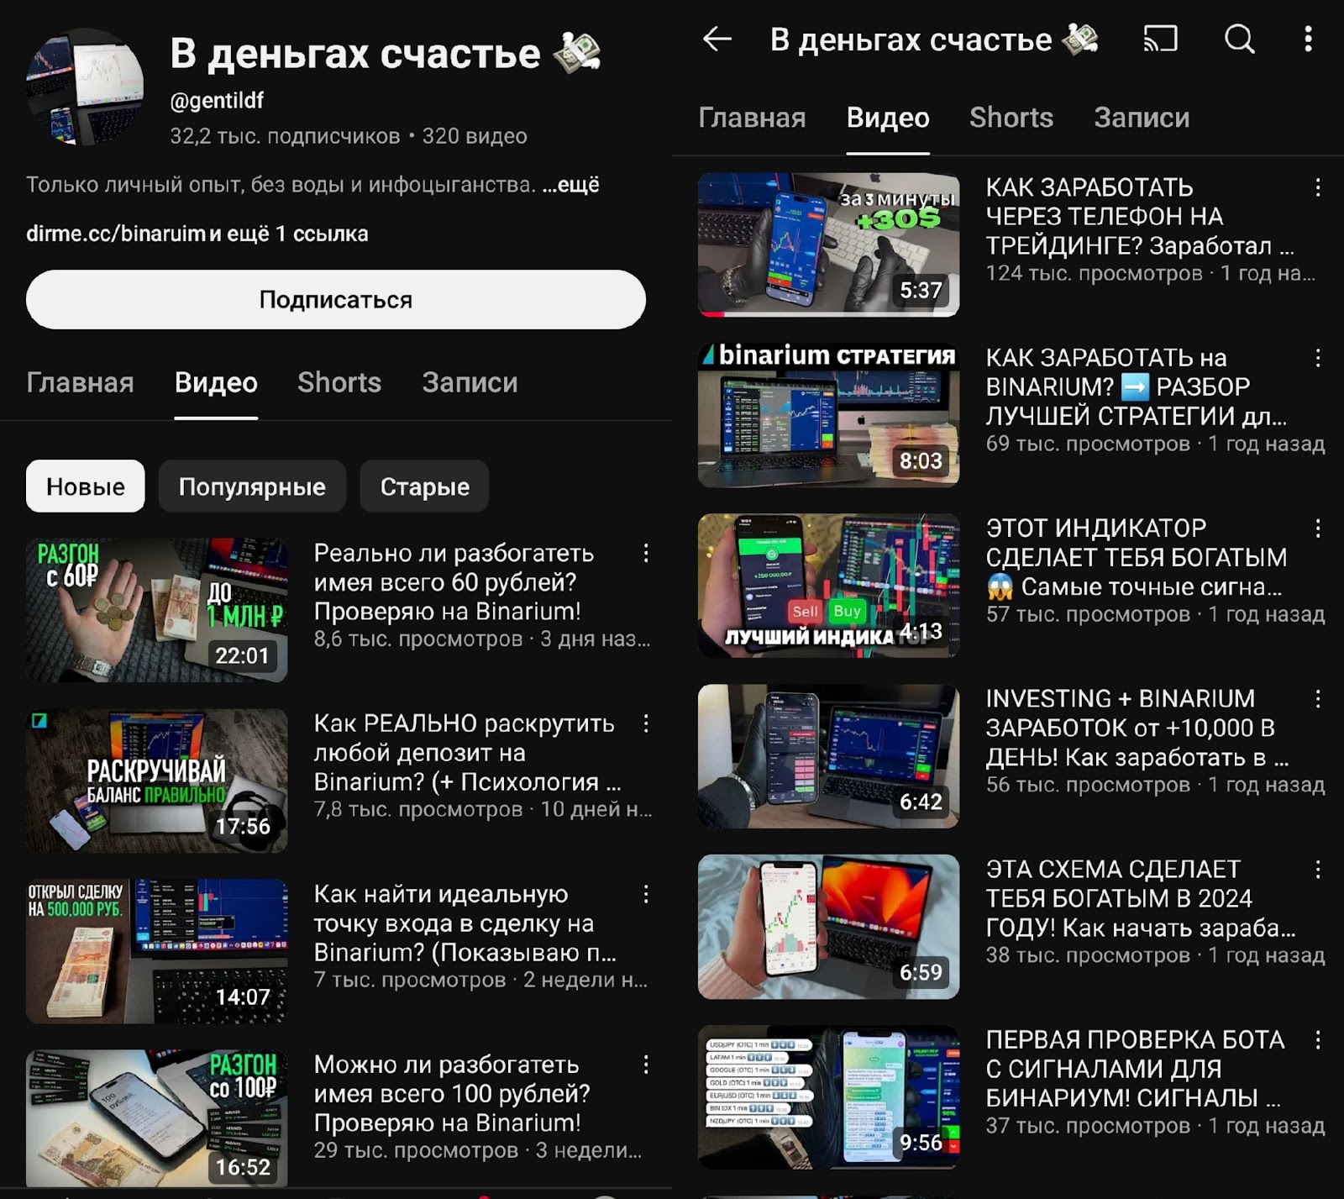Tap '69 тыс. просмотров' view count
The height and width of the screenshot is (1199, 1344).
(x=1088, y=444)
